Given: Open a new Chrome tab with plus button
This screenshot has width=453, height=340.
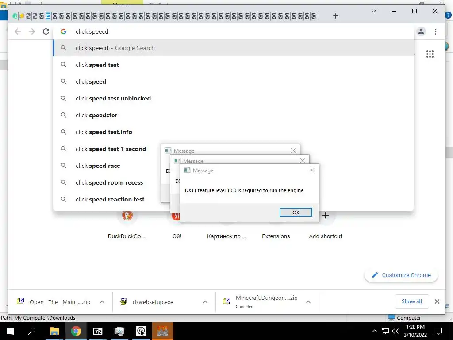Looking at the screenshot, I should point(335,16).
